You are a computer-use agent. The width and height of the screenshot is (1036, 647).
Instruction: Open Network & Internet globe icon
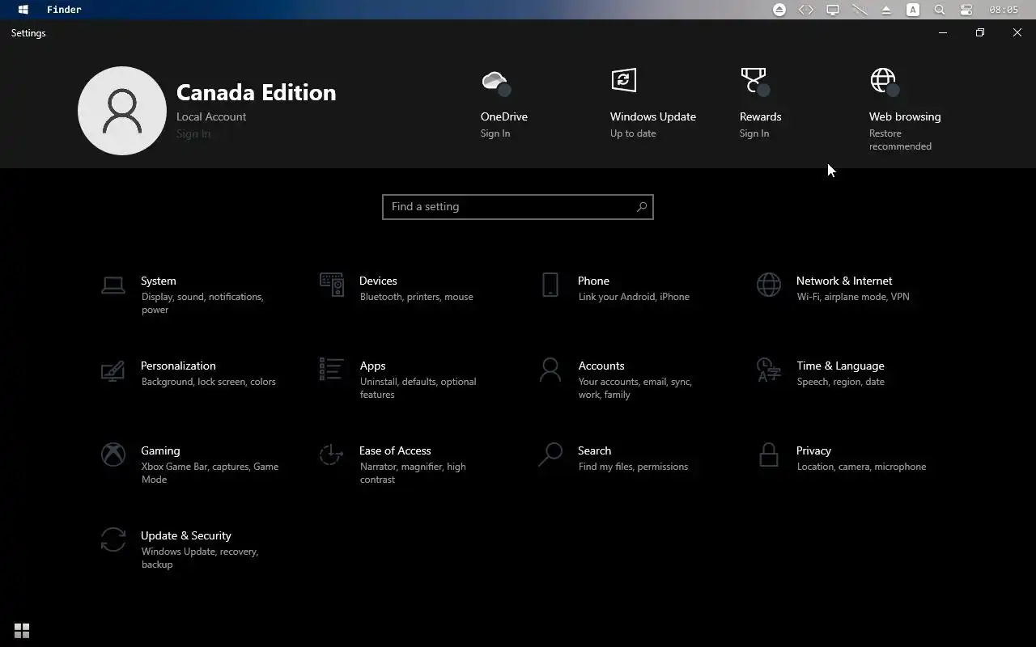pyautogui.click(x=769, y=285)
